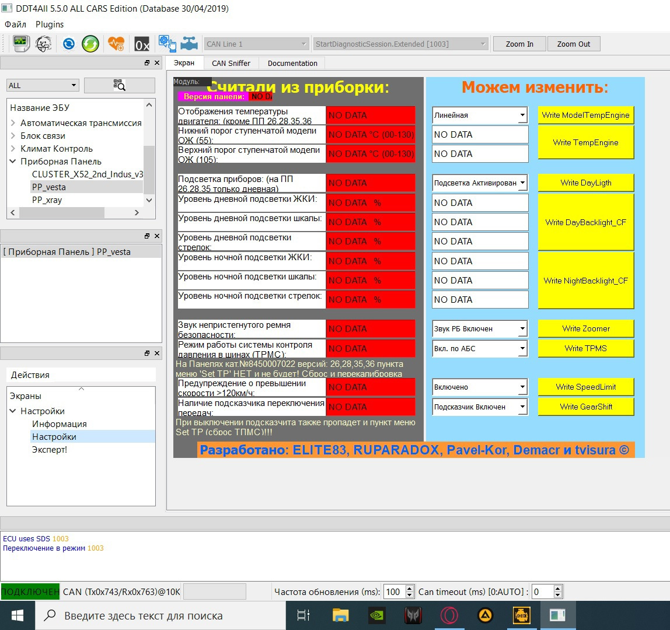Open the Включено speed limit dropdown
The image size is (670, 630).
click(x=479, y=387)
